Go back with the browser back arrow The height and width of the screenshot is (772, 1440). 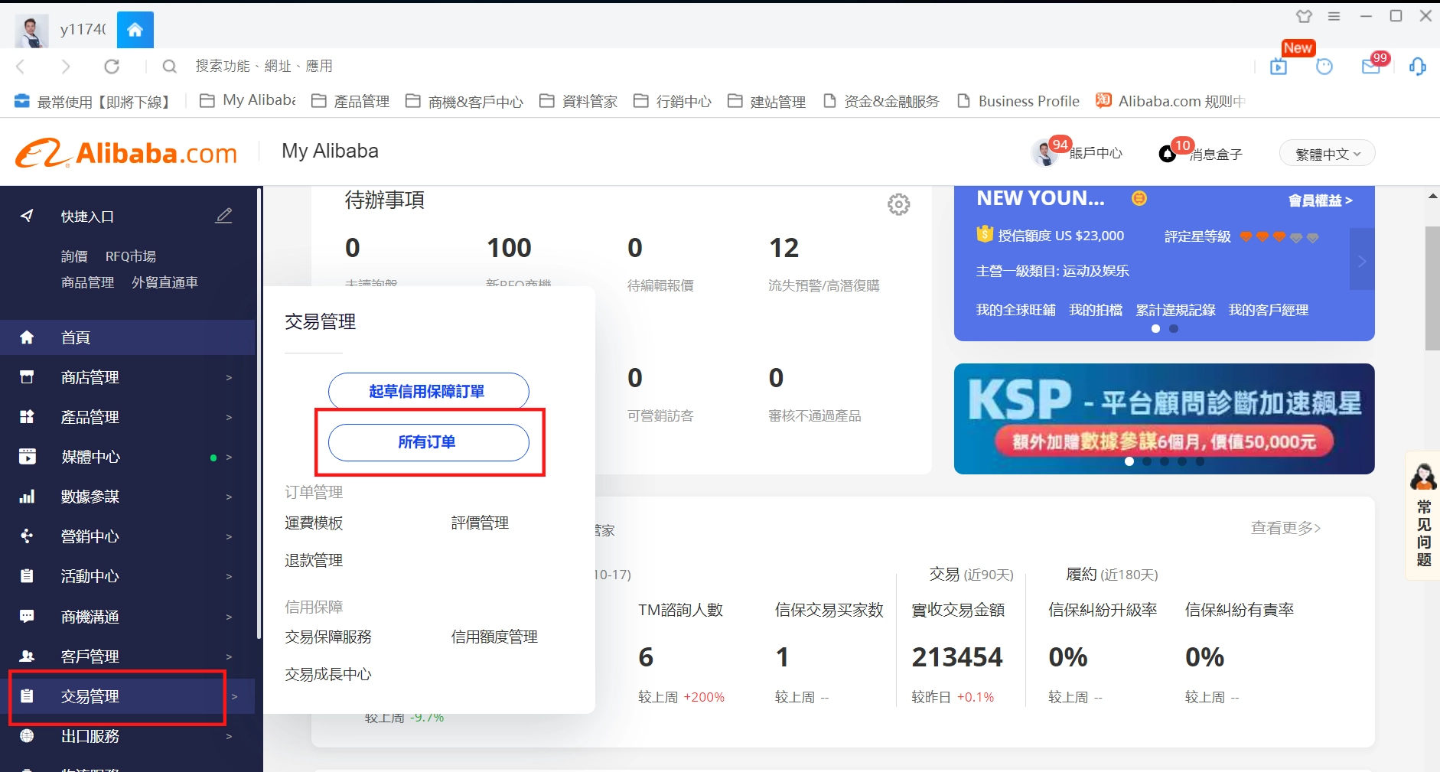click(x=21, y=67)
